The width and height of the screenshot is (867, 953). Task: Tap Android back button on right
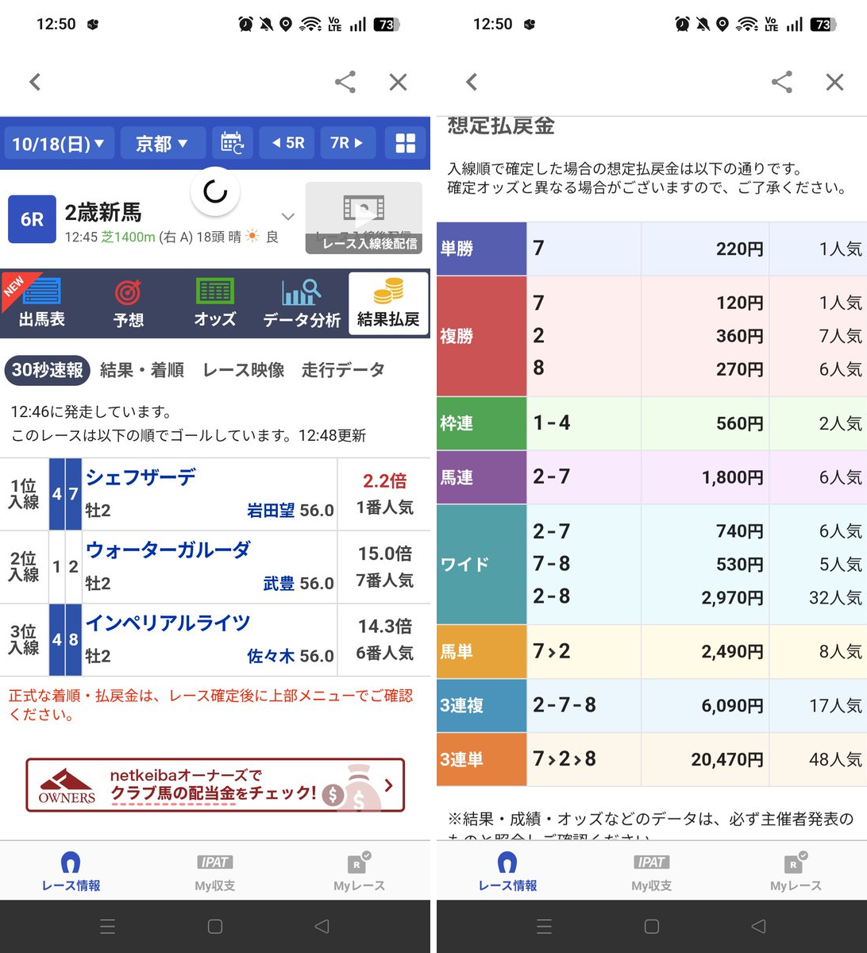758,926
